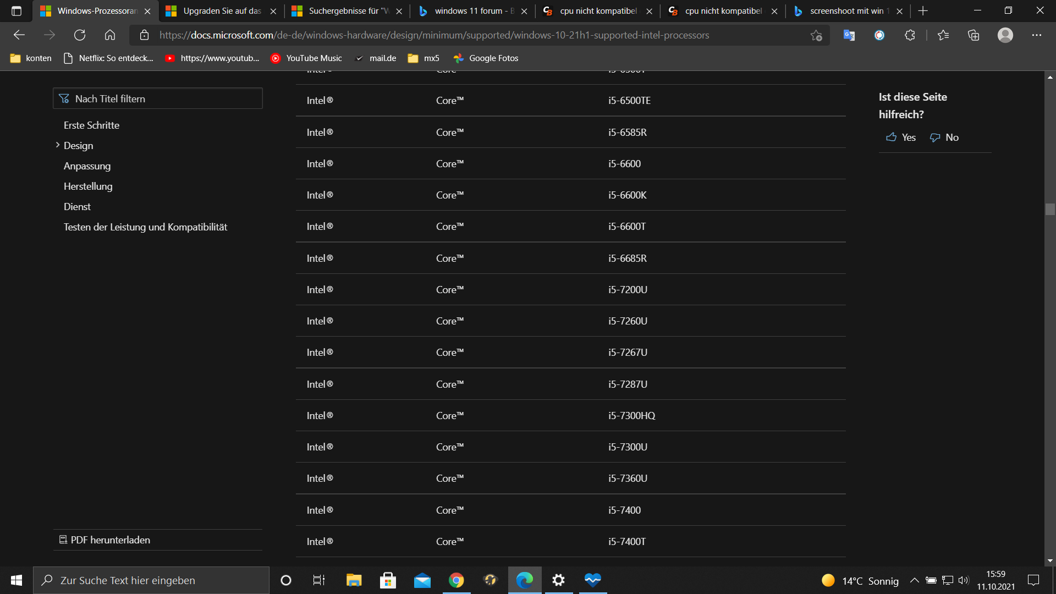Viewport: 1056px width, 594px height.
Task: Open Testen der Leistung und Kompatibilität
Action: point(145,227)
